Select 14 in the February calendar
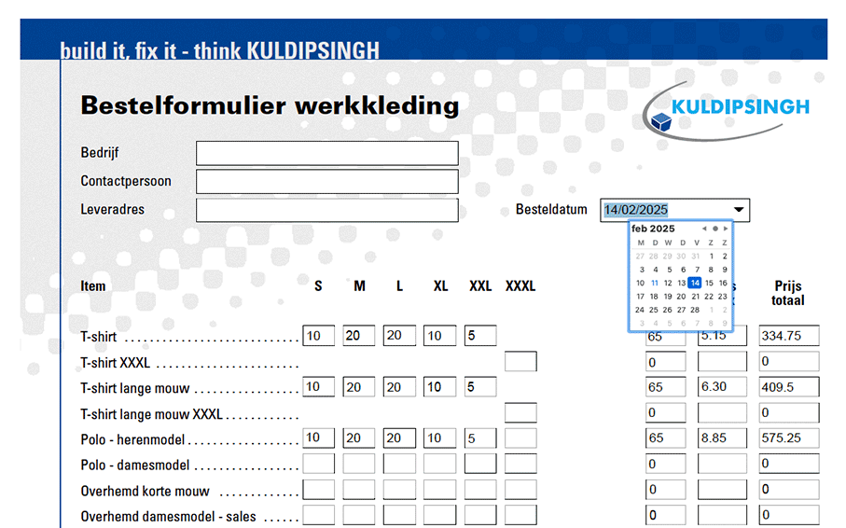 coord(695,283)
